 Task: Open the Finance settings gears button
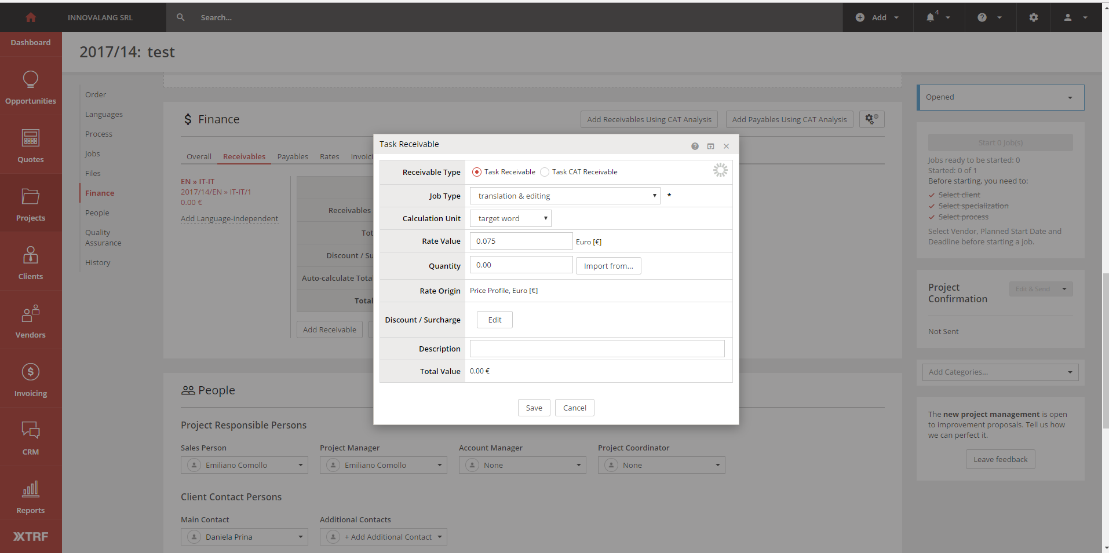click(871, 119)
